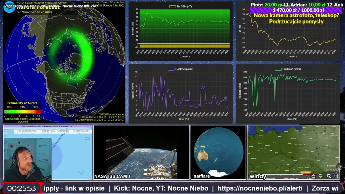Click the Probability of Aurora color scale

(23, 111)
